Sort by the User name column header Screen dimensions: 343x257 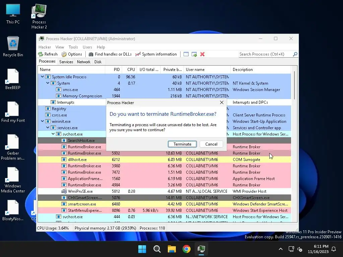click(207, 70)
